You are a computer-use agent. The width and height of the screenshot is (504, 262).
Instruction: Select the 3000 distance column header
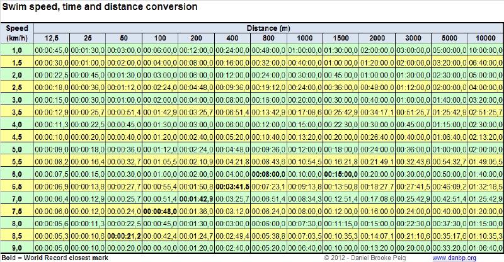(413, 38)
